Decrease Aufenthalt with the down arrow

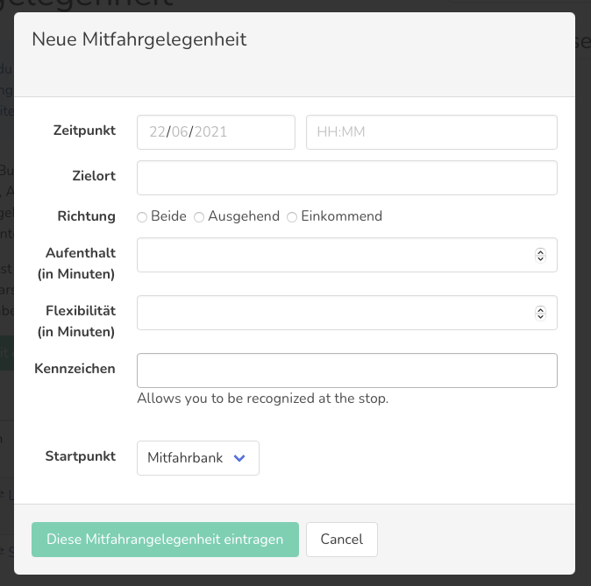point(540,259)
